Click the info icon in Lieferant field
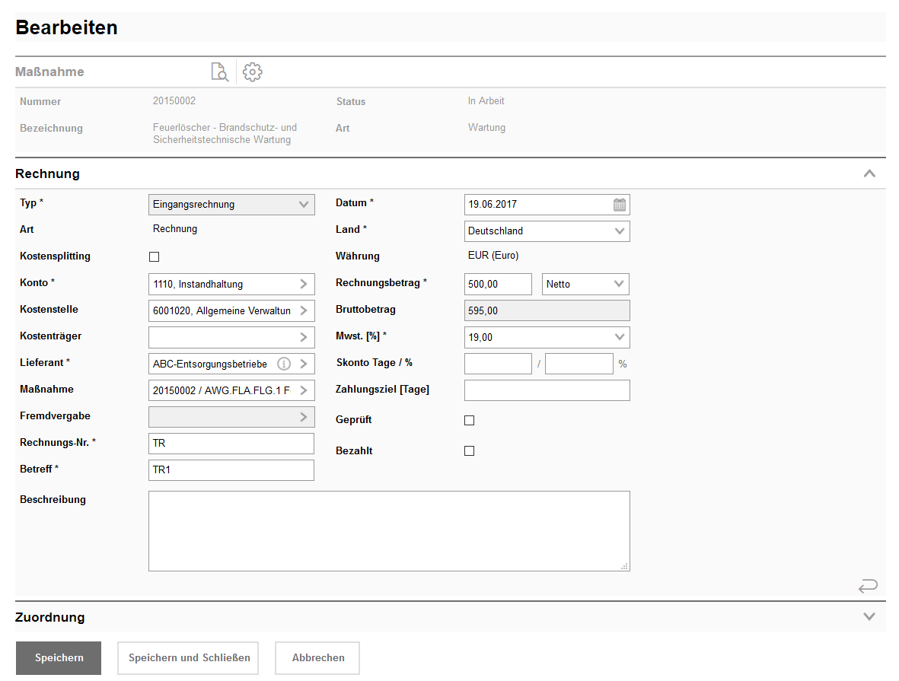The image size is (899, 681). click(x=284, y=364)
